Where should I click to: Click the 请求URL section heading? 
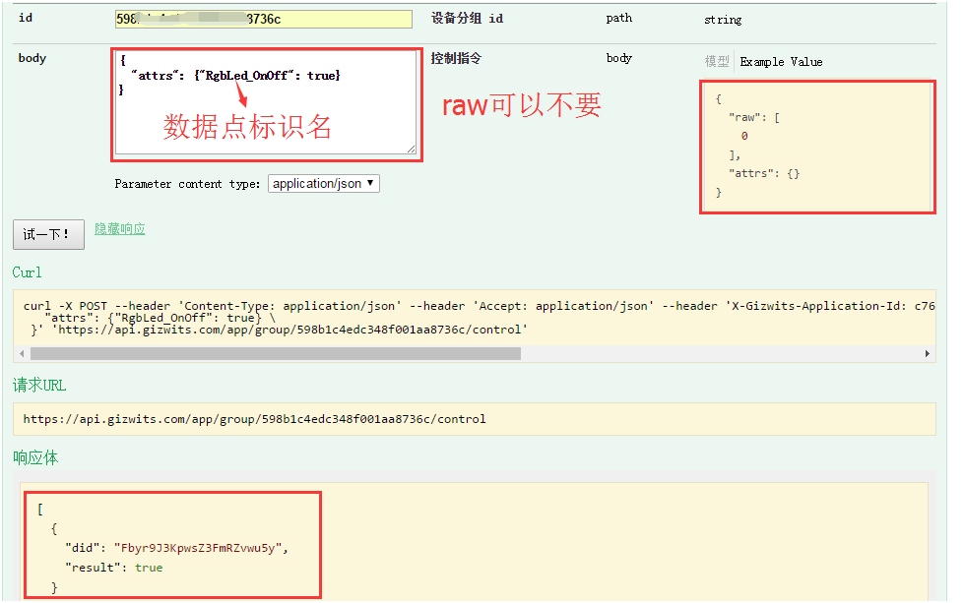point(39,385)
